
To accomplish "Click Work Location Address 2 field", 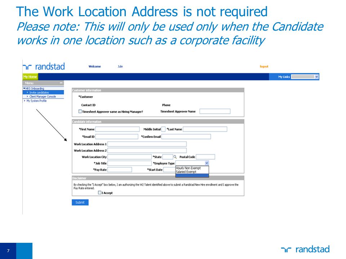I will point(147,150).
